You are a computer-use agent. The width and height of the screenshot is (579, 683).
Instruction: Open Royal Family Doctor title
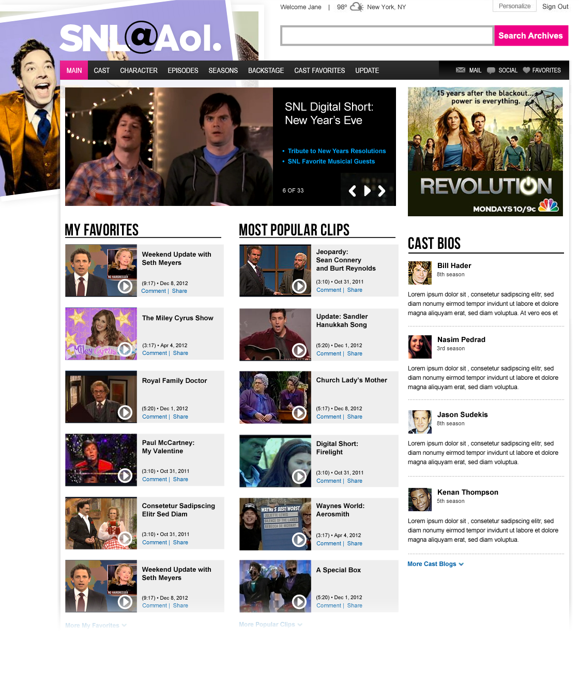pyautogui.click(x=175, y=380)
